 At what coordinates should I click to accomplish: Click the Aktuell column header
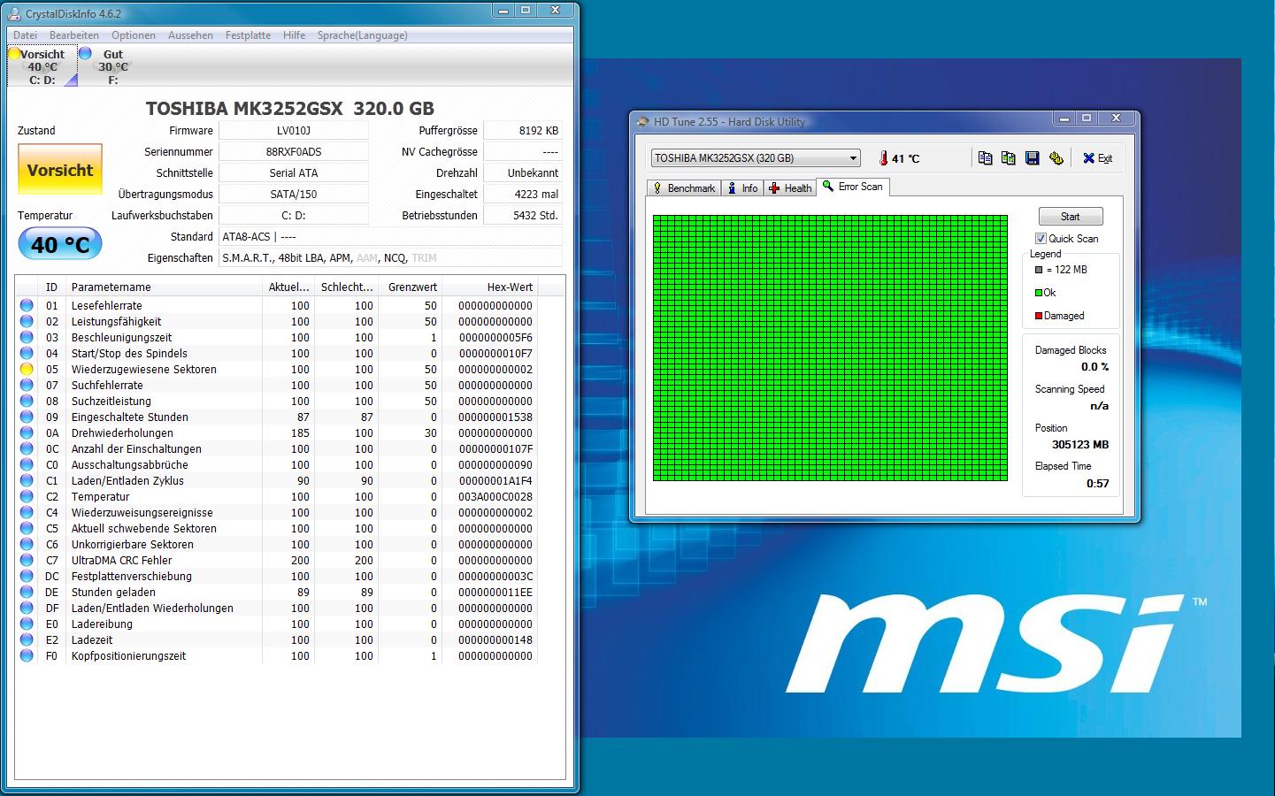pos(288,287)
